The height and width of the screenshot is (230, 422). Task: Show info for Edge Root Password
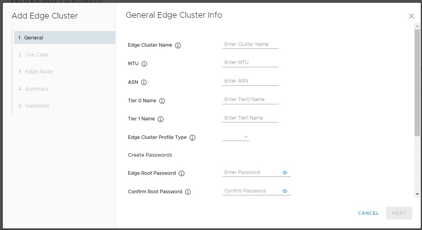pyautogui.click(x=182, y=174)
